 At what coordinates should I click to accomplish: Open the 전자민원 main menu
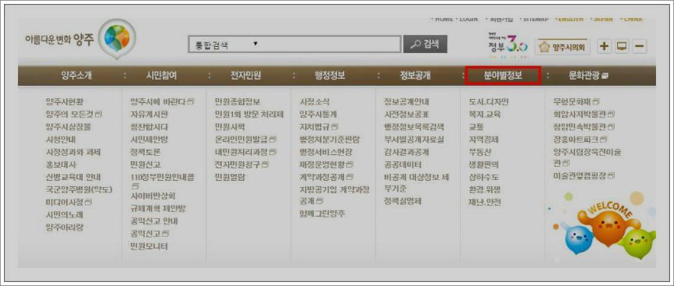pos(246,76)
